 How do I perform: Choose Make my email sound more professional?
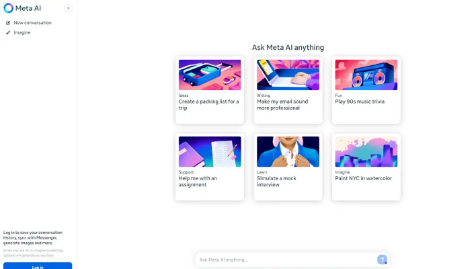pos(282,105)
